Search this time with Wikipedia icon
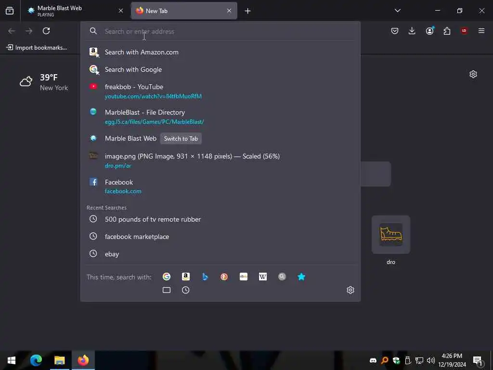This screenshot has width=493, height=370. click(263, 277)
